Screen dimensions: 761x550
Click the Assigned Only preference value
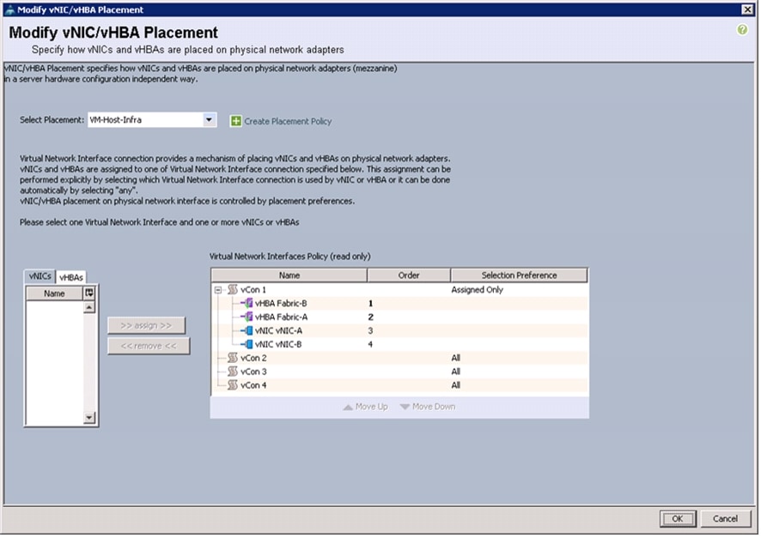click(477, 289)
